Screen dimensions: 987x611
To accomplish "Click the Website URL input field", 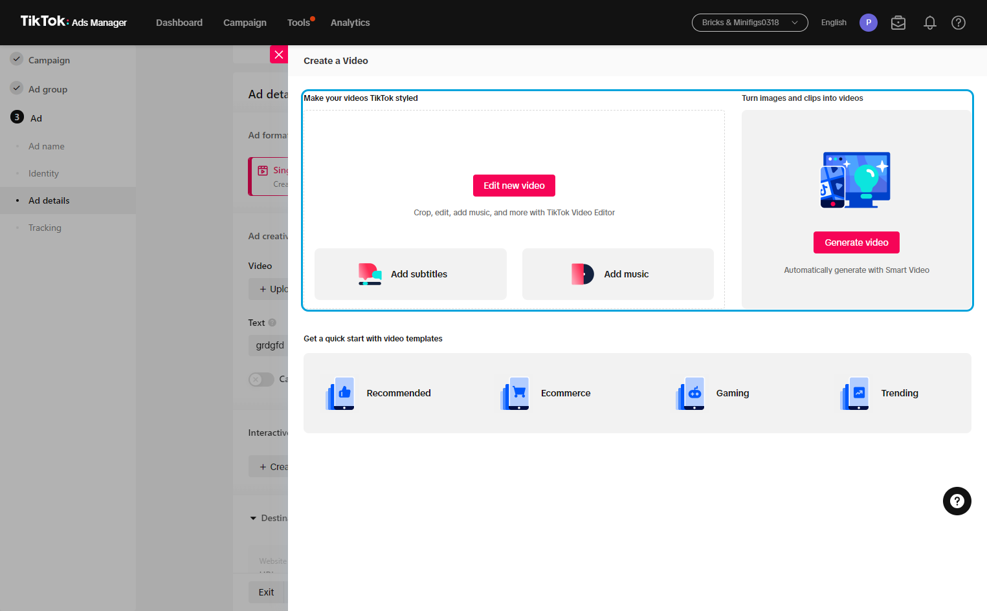I will (x=269, y=560).
